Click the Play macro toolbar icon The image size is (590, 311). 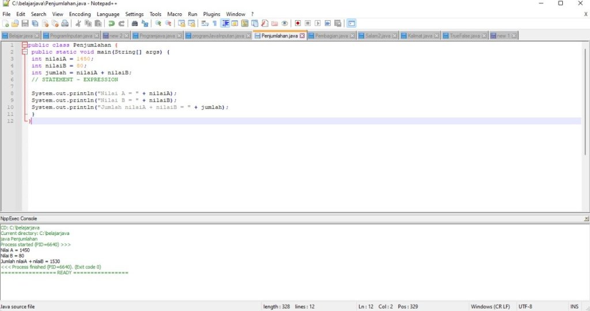click(317, 24)
